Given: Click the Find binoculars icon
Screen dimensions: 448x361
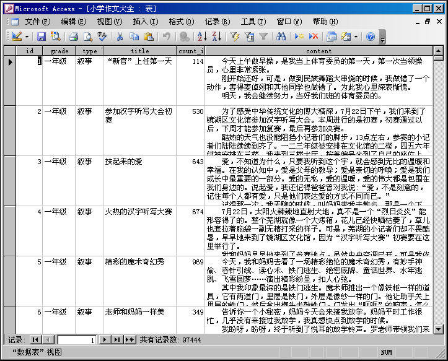Looking at the screenshot, I should 281,37.
